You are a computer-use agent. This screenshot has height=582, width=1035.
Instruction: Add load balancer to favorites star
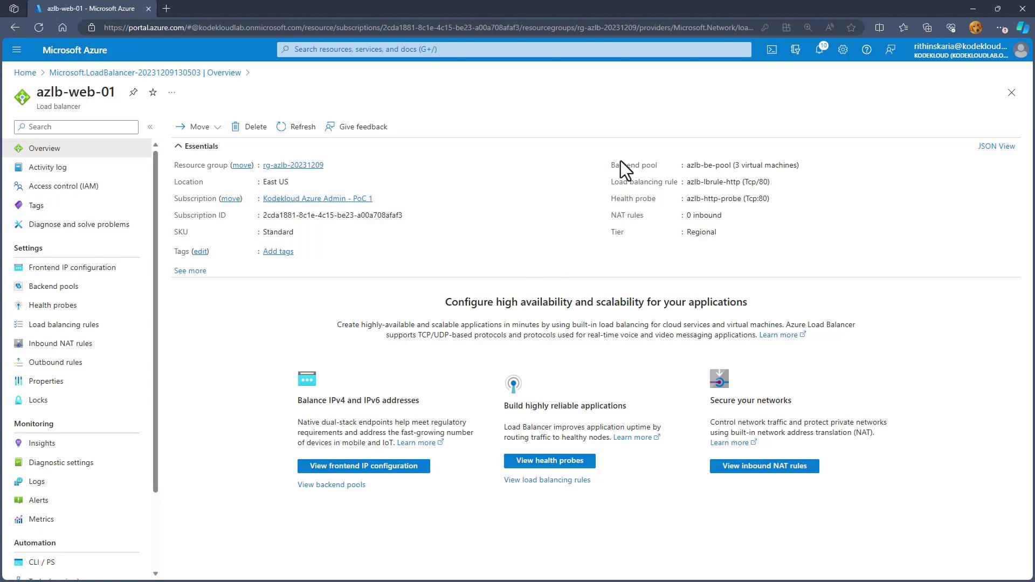[153, 92]
